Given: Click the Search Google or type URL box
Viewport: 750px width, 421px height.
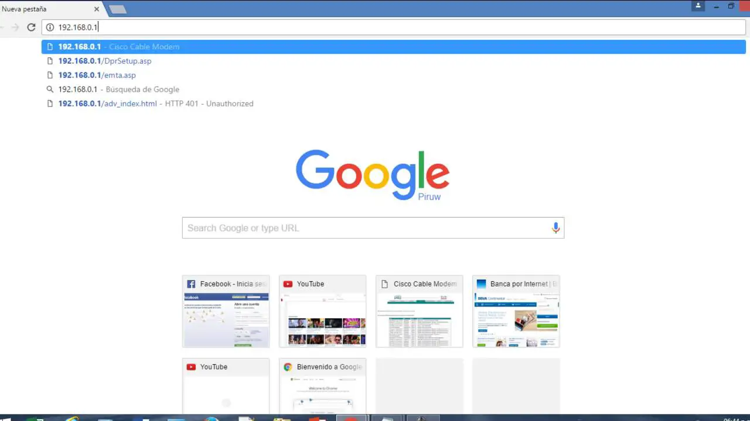Looking at the screenshot, I should (373, 228).
